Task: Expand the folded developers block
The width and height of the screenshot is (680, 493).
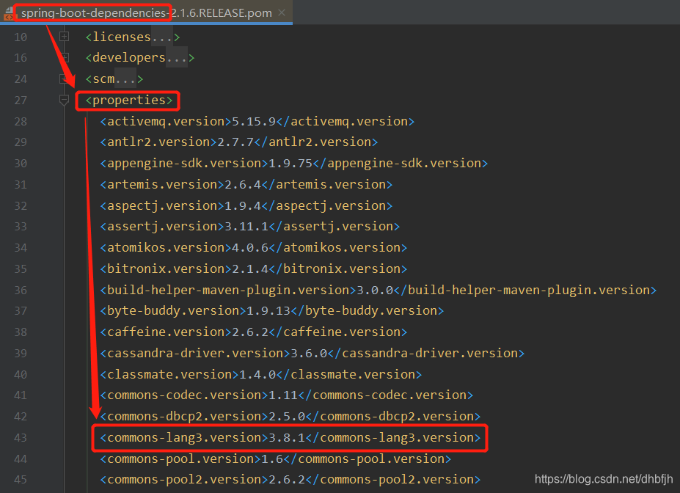Action: [64, 57]
